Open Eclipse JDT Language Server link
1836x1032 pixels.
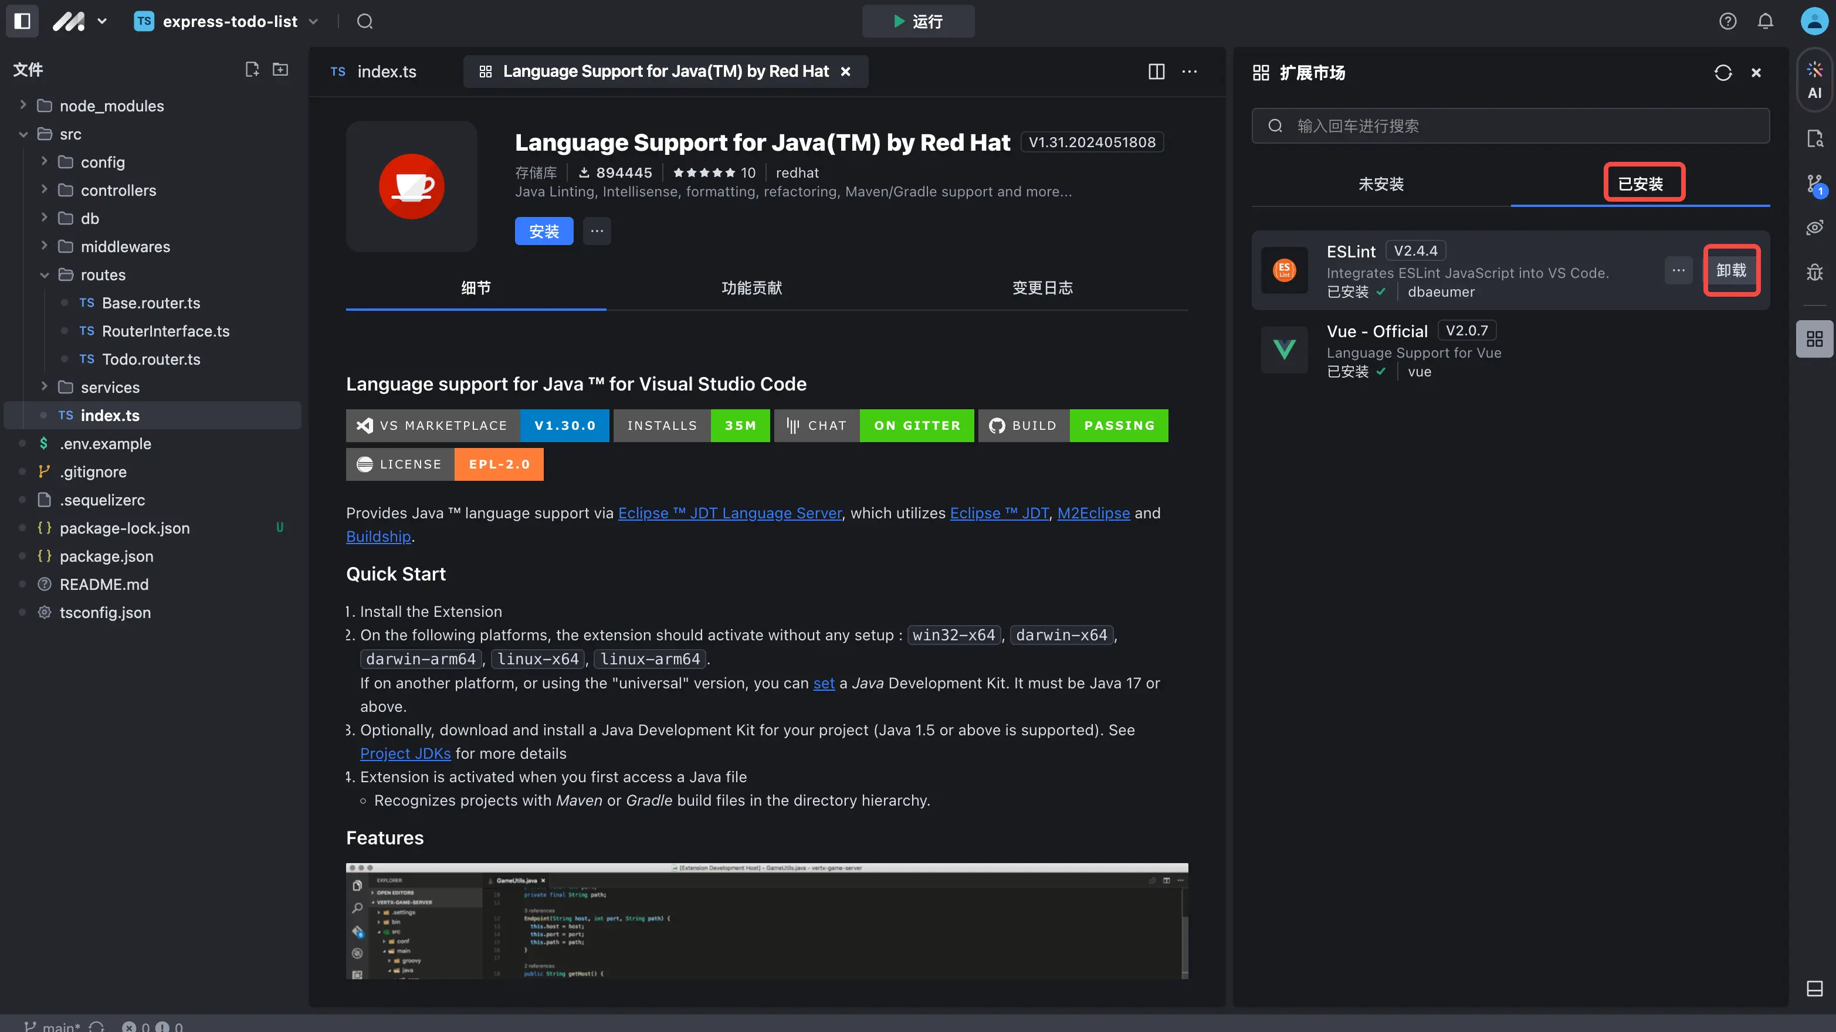tap(730, 513)
